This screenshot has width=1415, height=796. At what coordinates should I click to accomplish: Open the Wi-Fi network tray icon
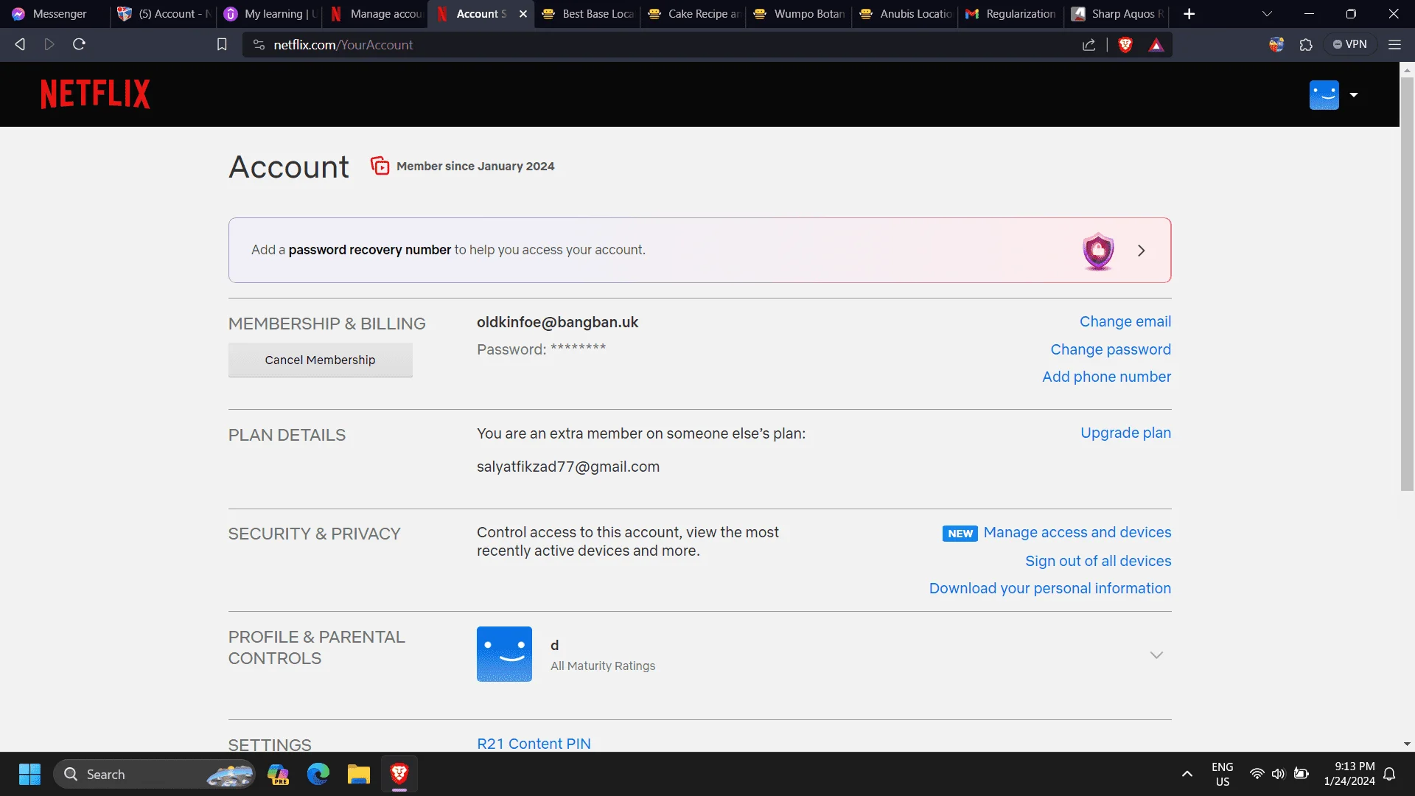pos(1257,774)
